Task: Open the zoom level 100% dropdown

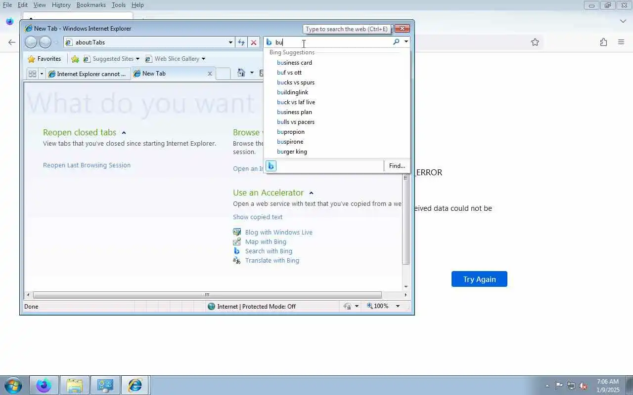Action: click(398, 306)
